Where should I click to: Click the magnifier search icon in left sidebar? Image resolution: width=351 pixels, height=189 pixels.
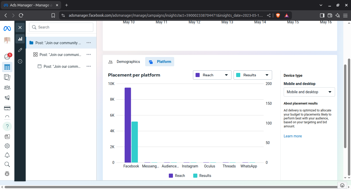tap(7, 164)
